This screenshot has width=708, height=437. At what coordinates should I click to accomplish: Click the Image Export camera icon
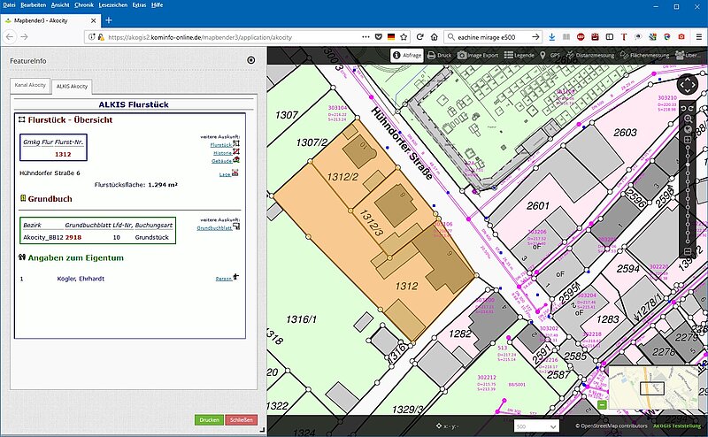coord(479,55)
